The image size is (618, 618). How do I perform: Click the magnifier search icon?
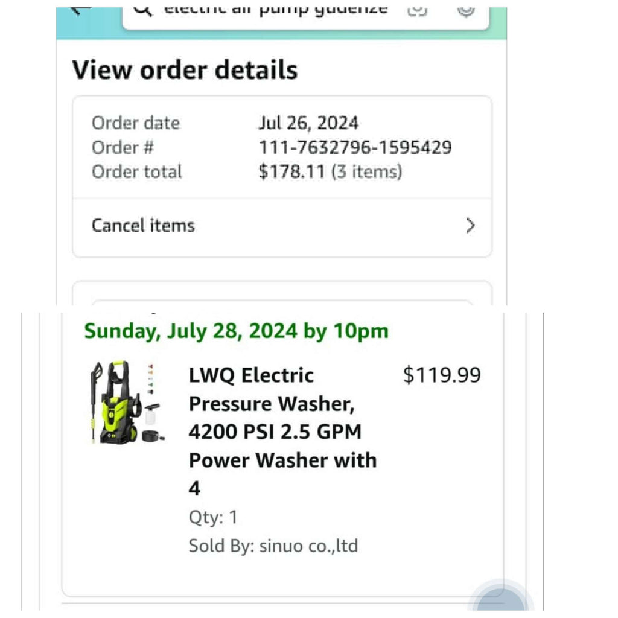pyautogui.click(x=142, y=10)
